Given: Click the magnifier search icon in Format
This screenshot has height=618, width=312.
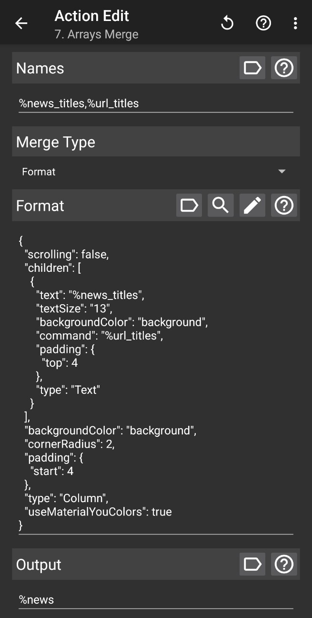Looking at the screenshot, I should pyautogui.click(x=221, y=206).
